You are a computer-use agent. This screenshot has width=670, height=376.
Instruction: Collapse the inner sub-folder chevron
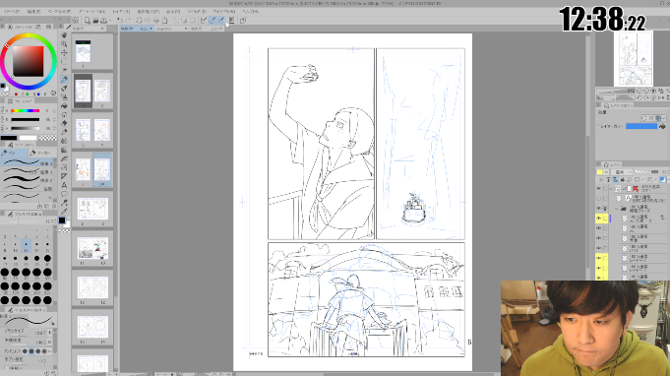click(x=617, y=209)
